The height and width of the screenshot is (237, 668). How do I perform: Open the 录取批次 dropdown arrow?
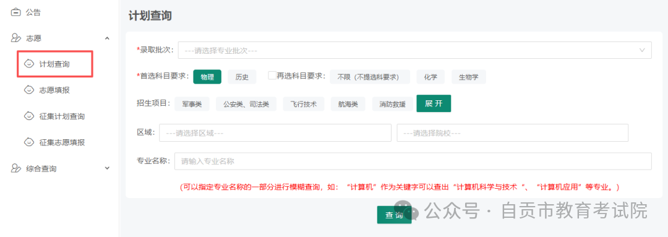pyautogui.click(x=643, y=50)
